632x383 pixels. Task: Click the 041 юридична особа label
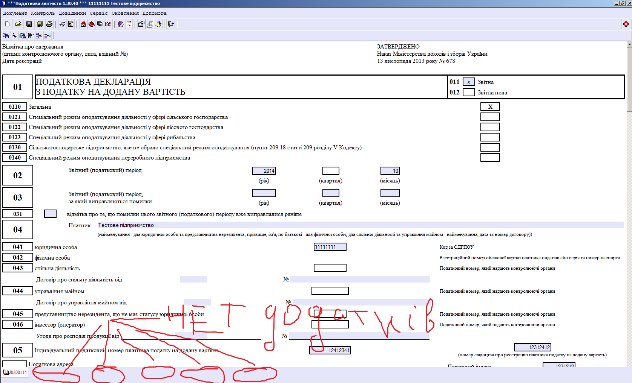point(56,247)
